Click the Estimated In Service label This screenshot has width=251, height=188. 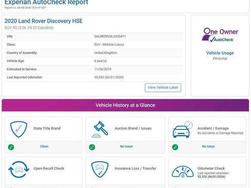(22, 69)
